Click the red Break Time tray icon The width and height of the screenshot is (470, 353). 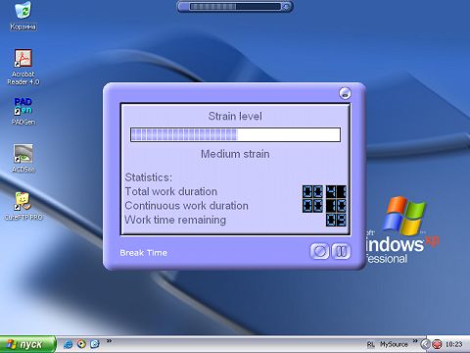tap(437, 344)
